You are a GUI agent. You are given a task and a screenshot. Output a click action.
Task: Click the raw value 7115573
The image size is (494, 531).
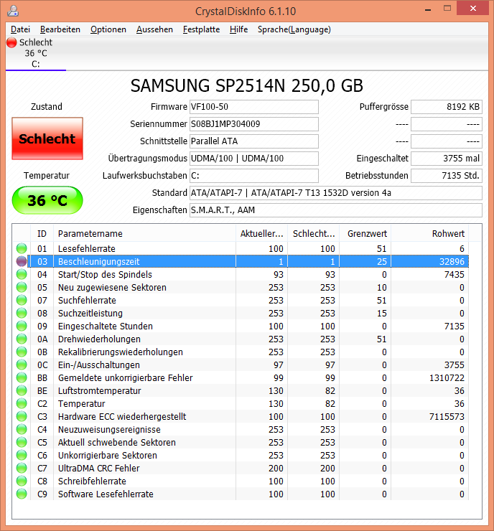[x=447, y=416]
